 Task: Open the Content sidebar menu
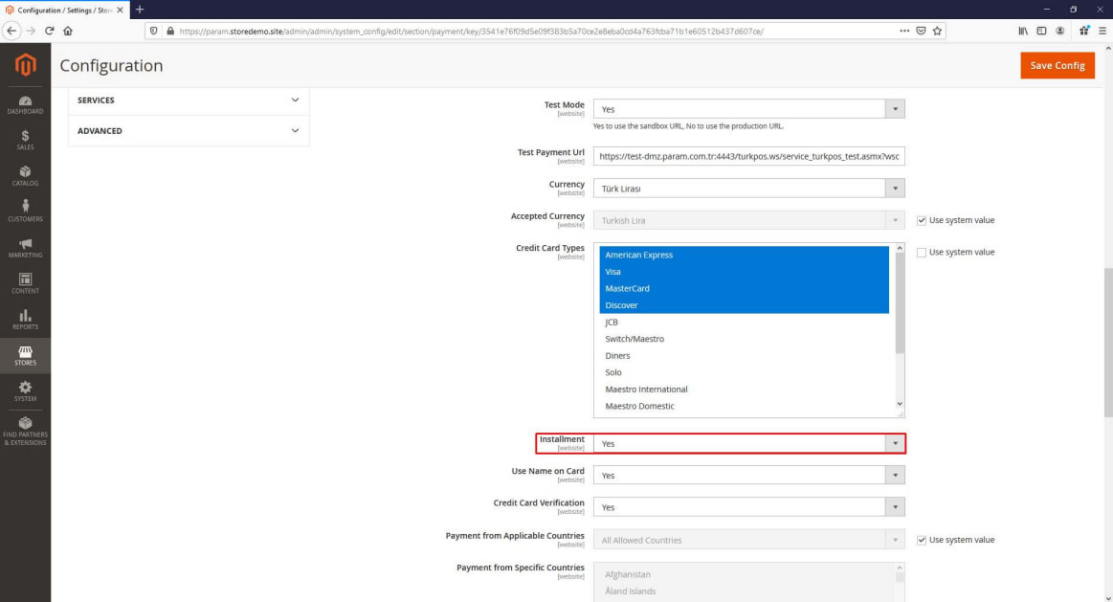[x=25, y=284]
